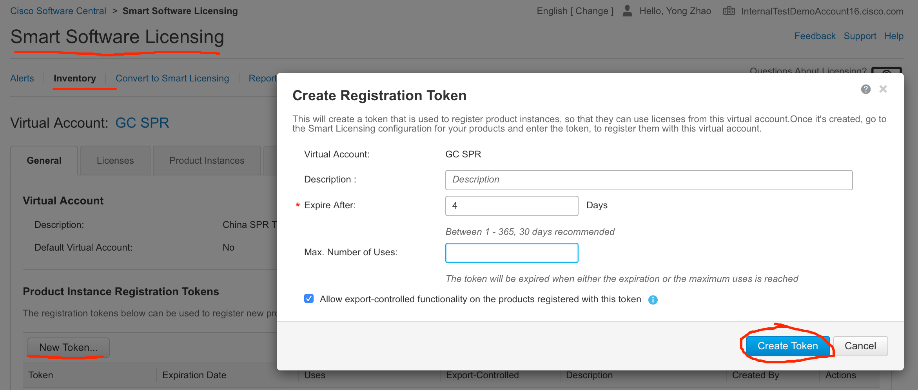Click the Help link
The width and height of the screenshot is (918, 390).
[x=894, y=36]
